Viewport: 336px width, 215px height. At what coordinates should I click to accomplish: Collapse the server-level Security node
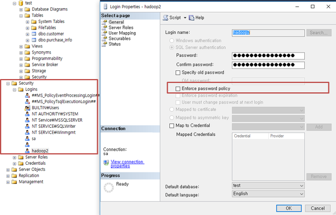click(x=8, y=83)
